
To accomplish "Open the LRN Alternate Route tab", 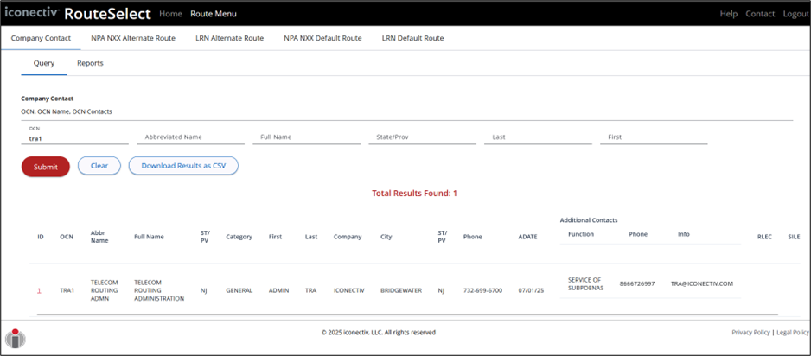I will tap(229, 38).
